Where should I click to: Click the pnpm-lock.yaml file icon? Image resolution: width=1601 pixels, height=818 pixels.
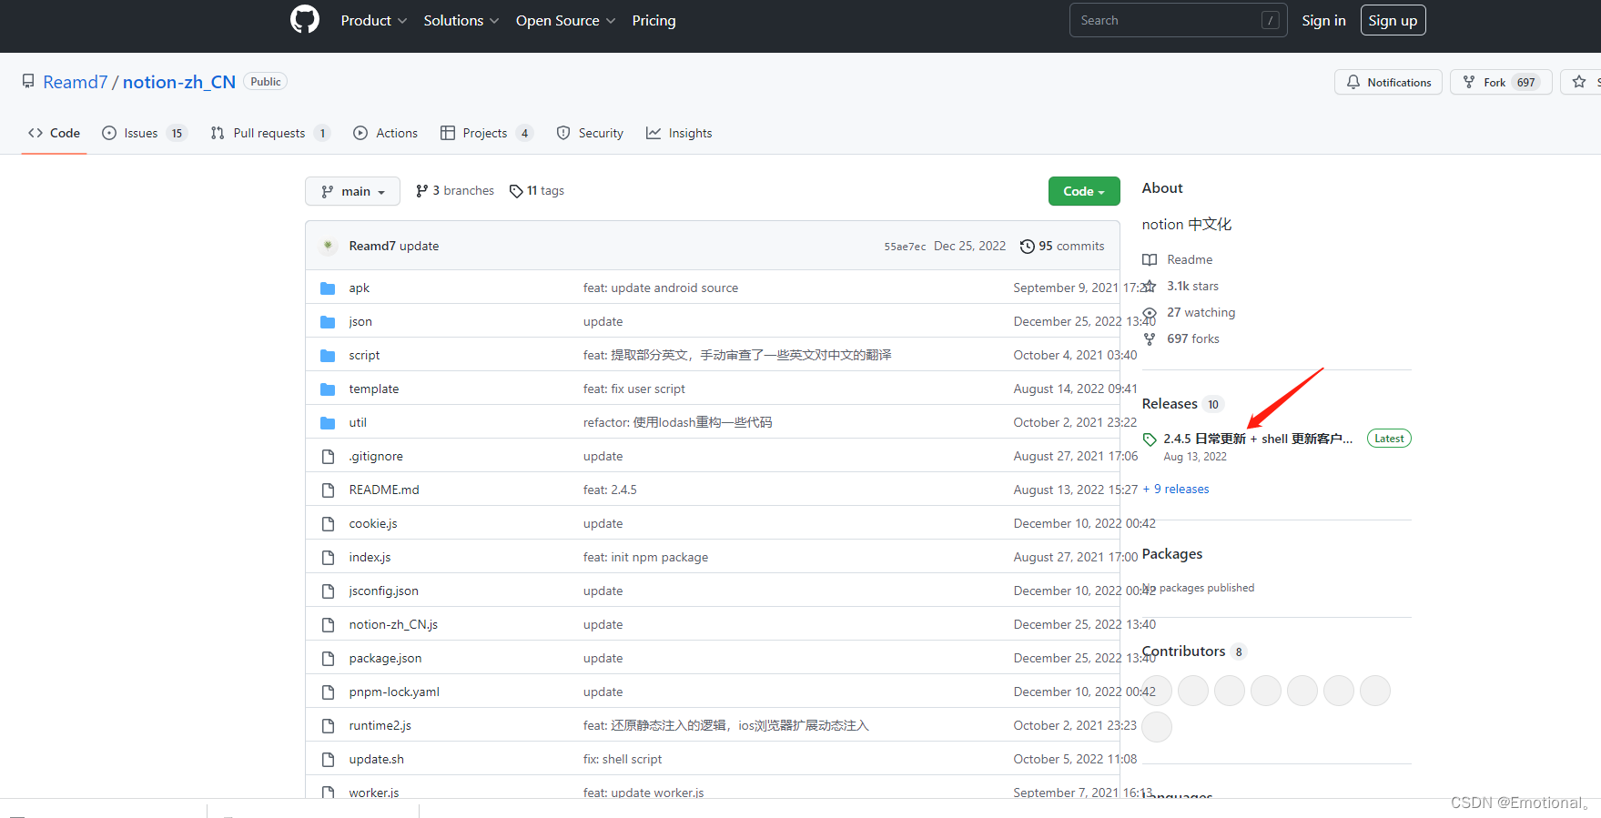(328, 692)
